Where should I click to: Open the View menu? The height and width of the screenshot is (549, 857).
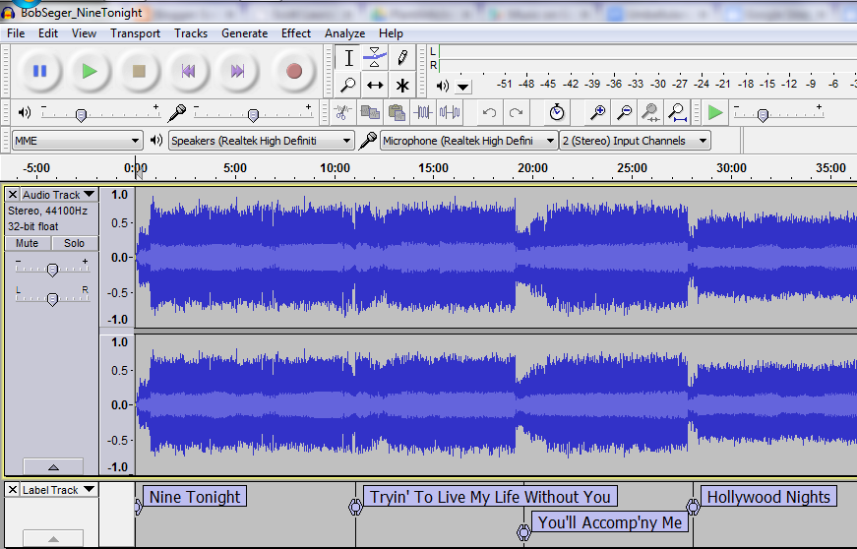84,33
